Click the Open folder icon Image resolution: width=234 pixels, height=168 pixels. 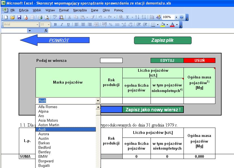[x=13, y=17]
